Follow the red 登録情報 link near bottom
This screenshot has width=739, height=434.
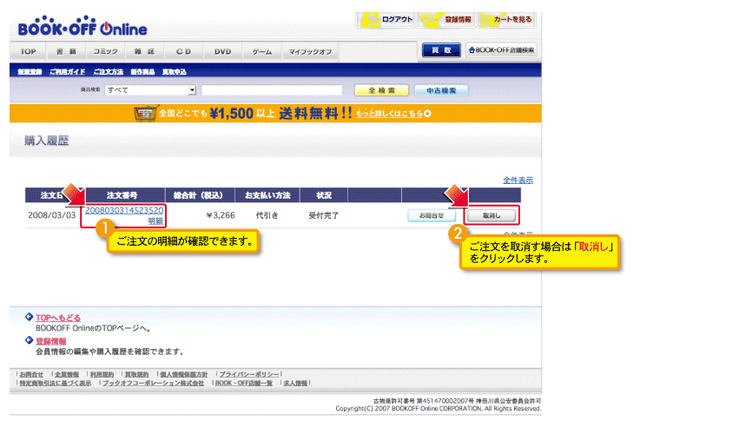point(51,341)
